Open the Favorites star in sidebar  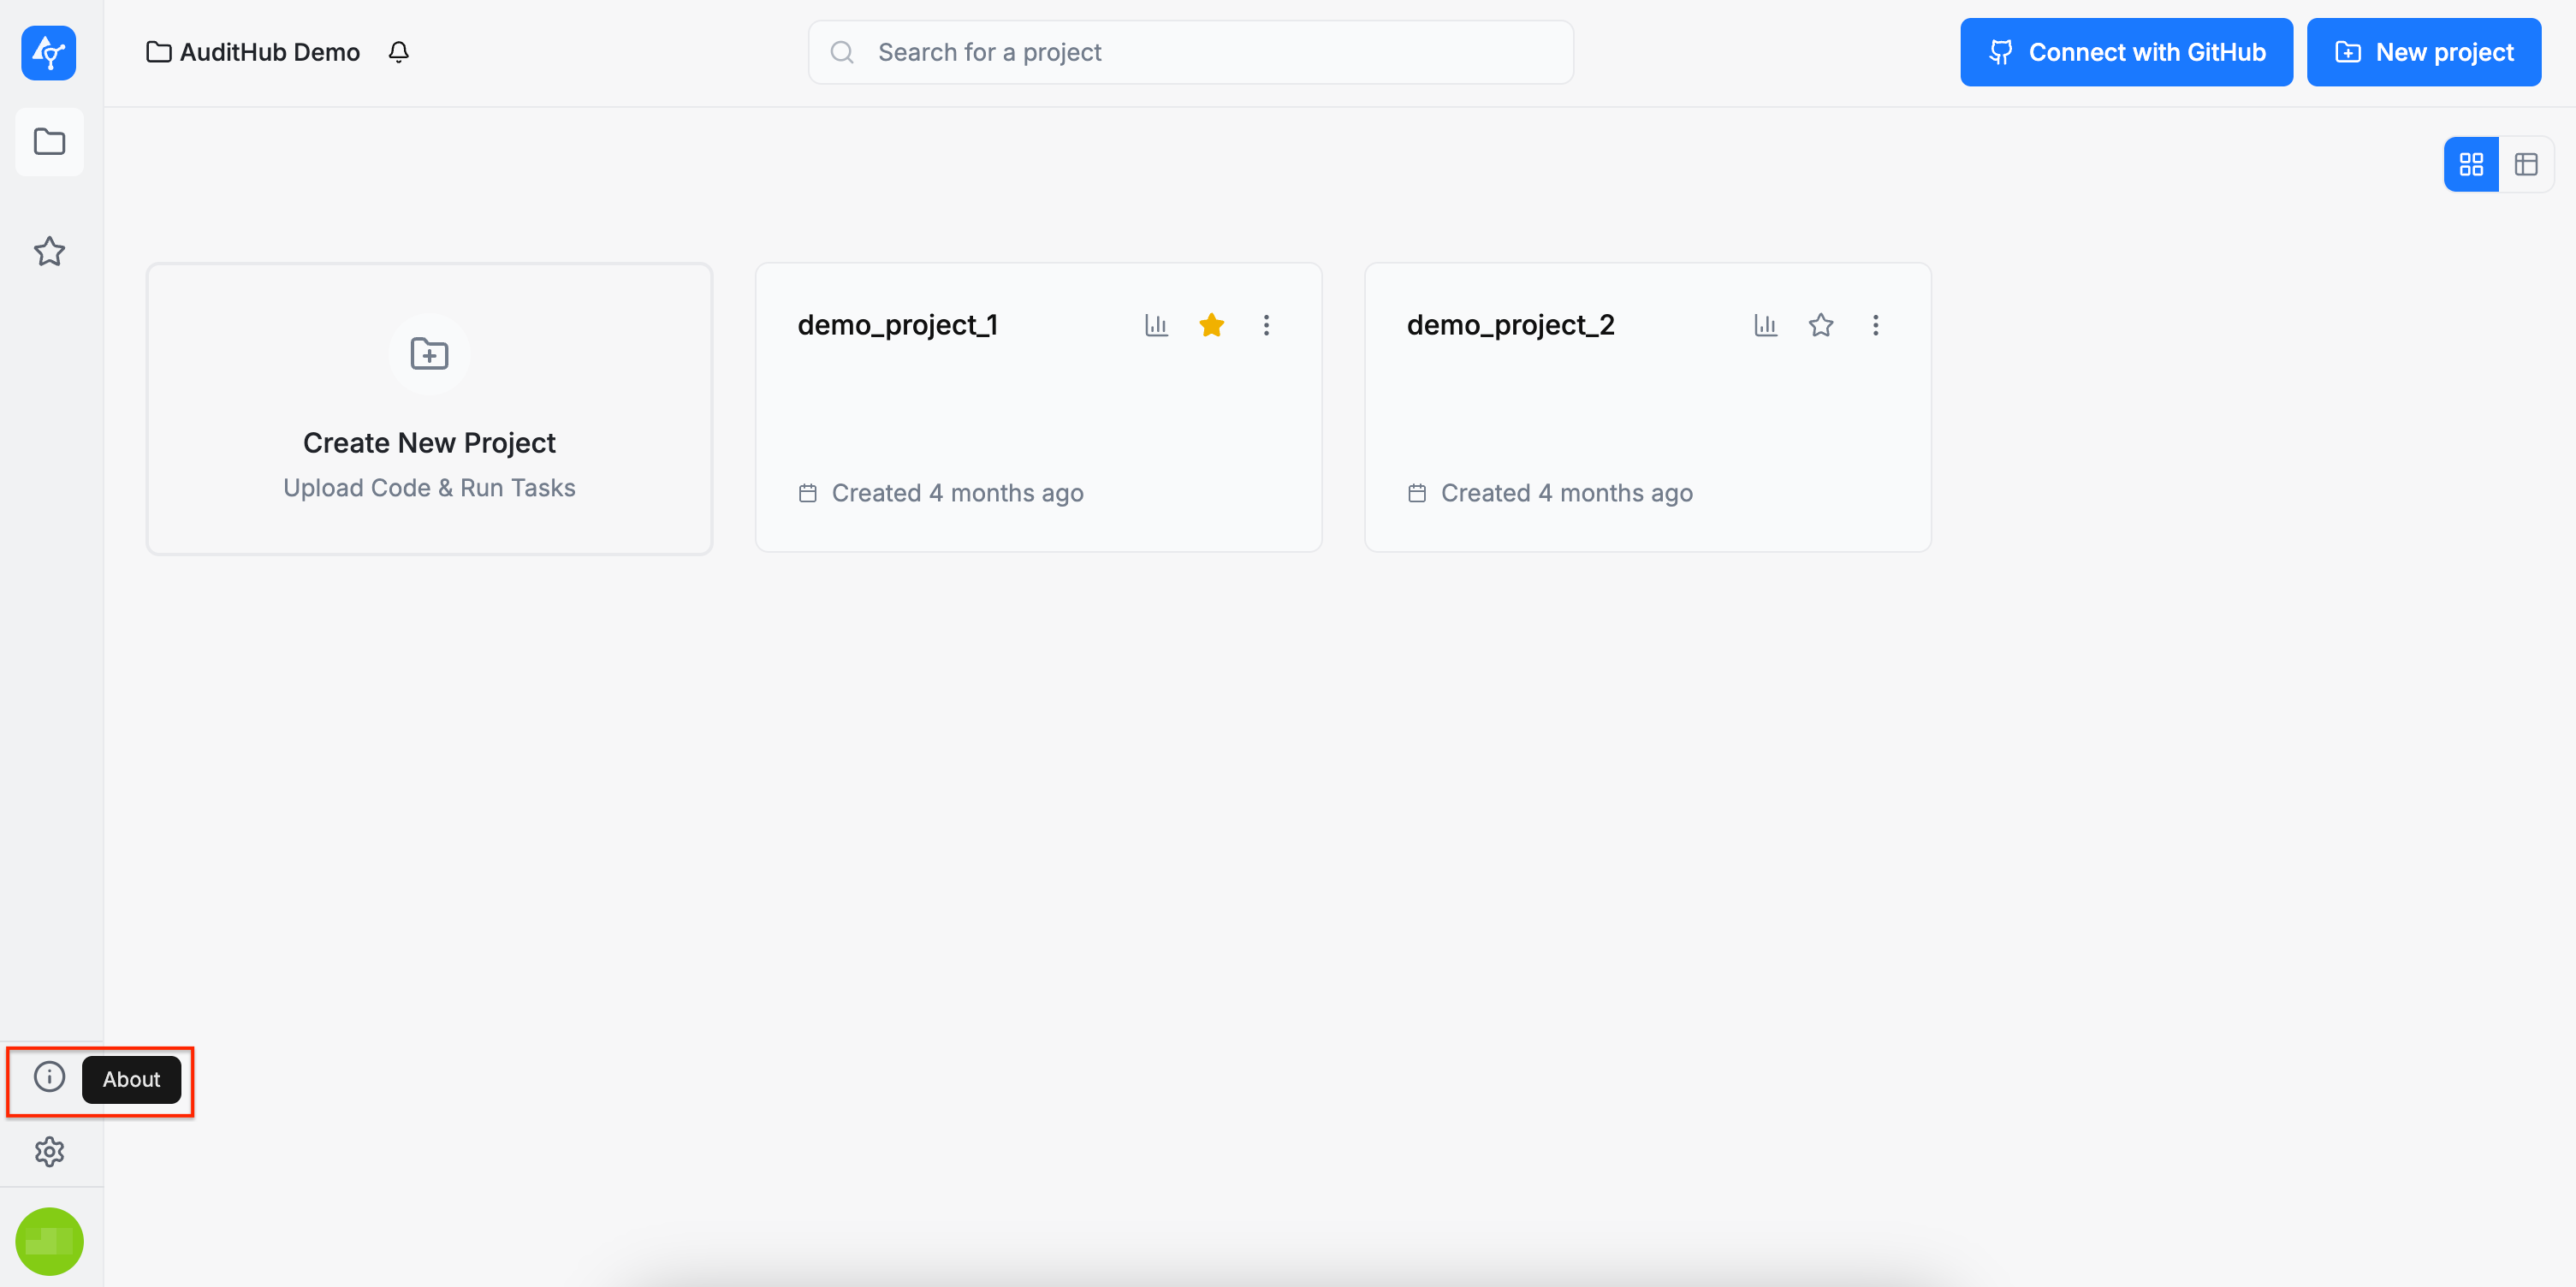pyautogui.click(x=49, y=251)
